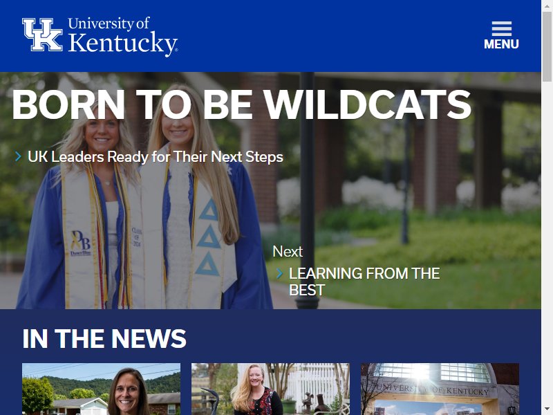Viewport: 553px width, 415px height.
Task: Click the scrollbar down arrow
Action: [x=547, y=409]
